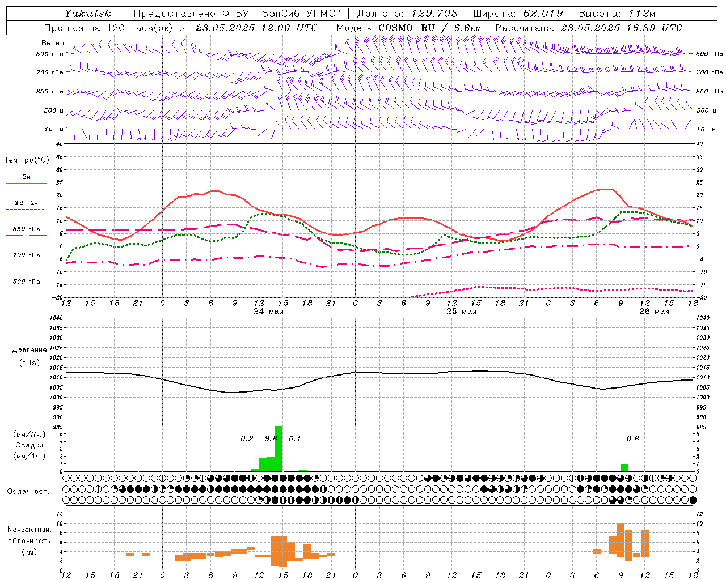The image size is (726, 580).
Task: Click the 25 мая date label
Action: point(462,312)
